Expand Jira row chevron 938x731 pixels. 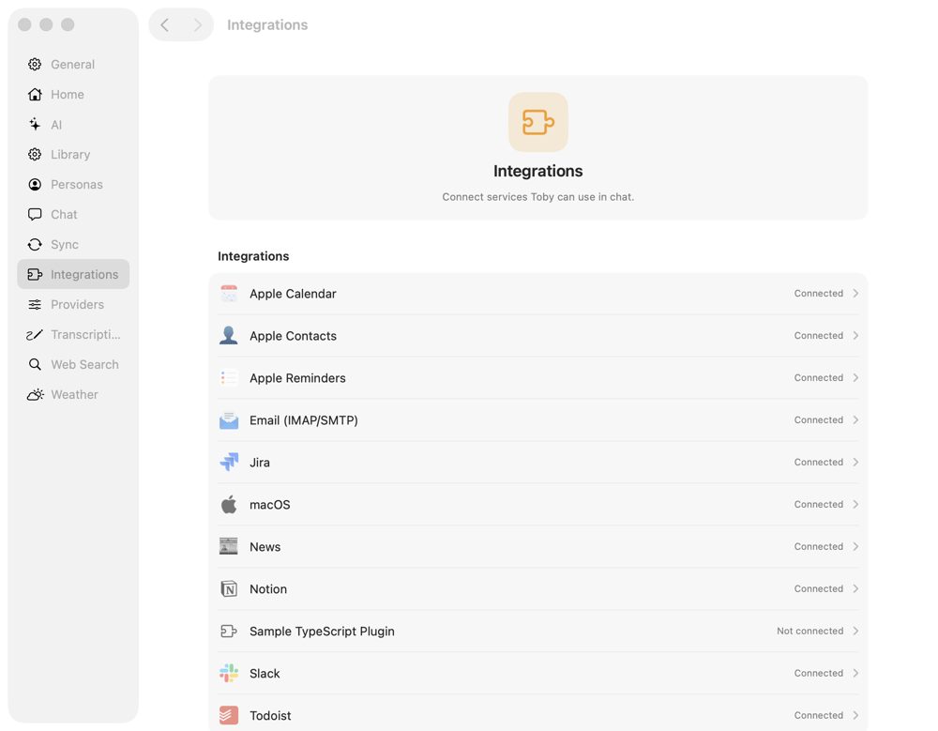[855, 463]
